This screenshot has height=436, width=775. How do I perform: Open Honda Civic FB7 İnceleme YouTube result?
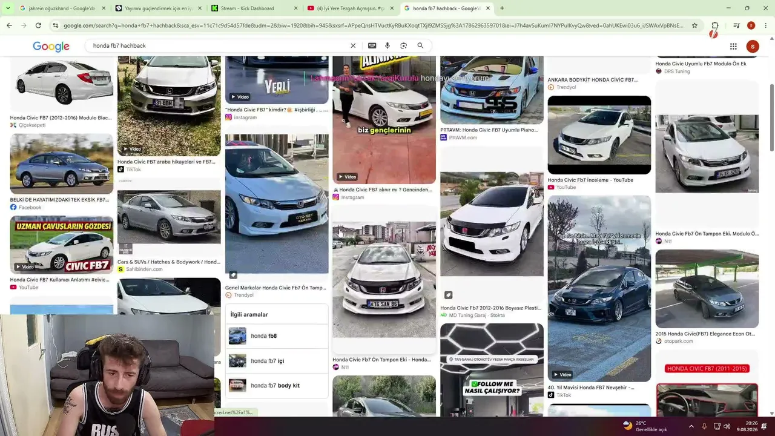(590, 180)
